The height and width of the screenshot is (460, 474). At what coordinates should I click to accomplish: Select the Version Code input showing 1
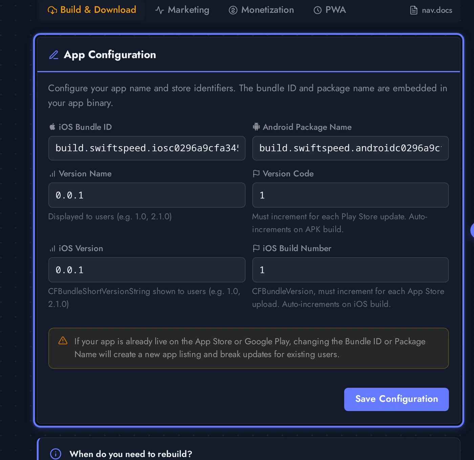point(350,195)
